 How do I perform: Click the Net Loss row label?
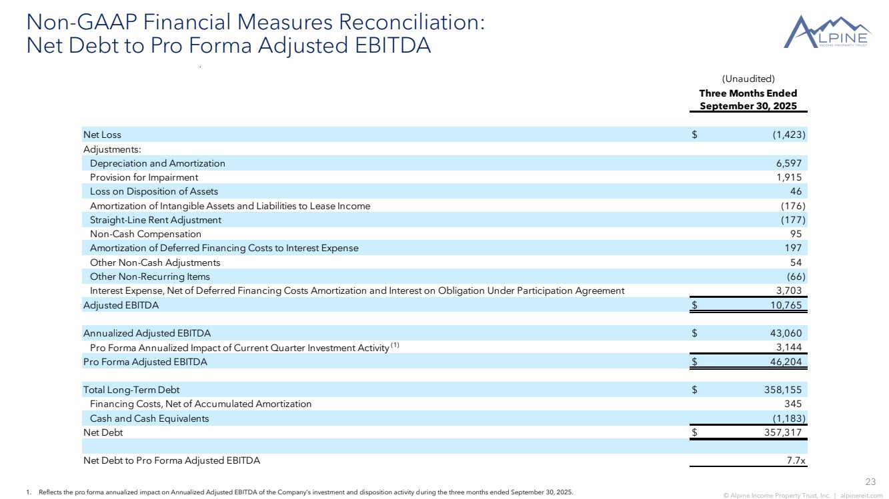point(102,135)
